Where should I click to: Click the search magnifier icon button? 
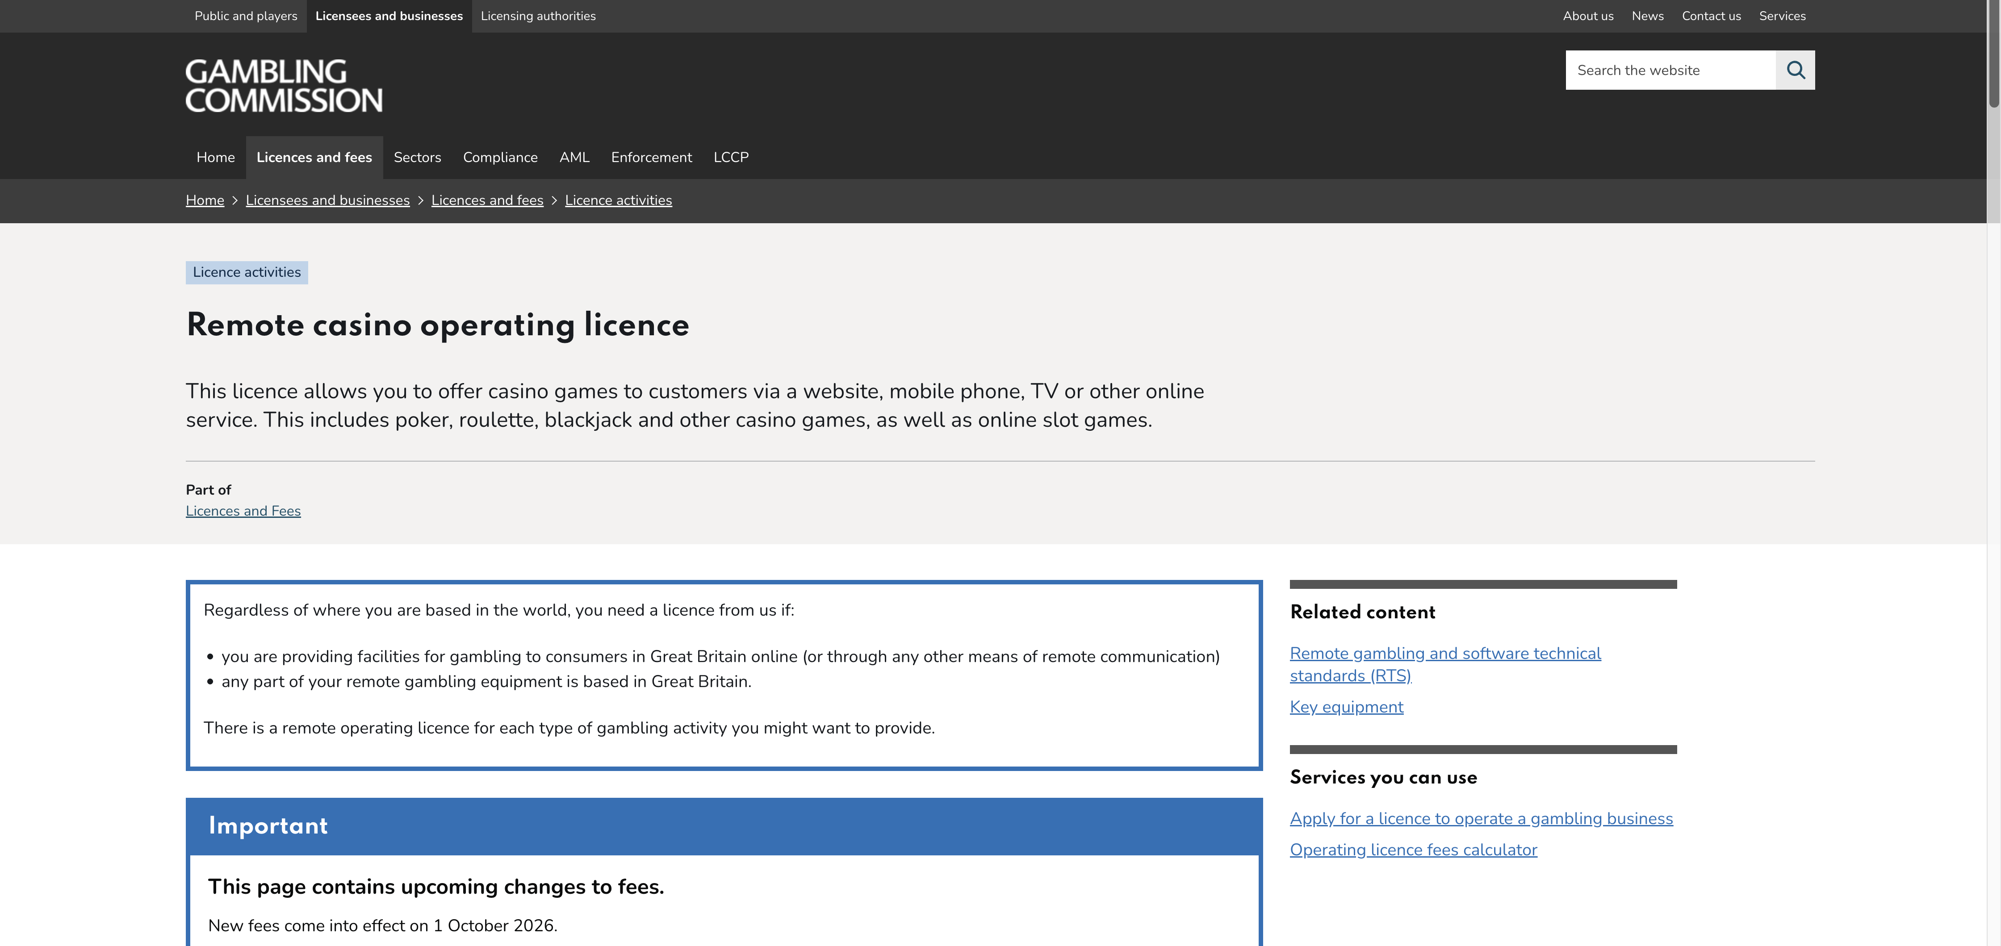click(1795, 70)
